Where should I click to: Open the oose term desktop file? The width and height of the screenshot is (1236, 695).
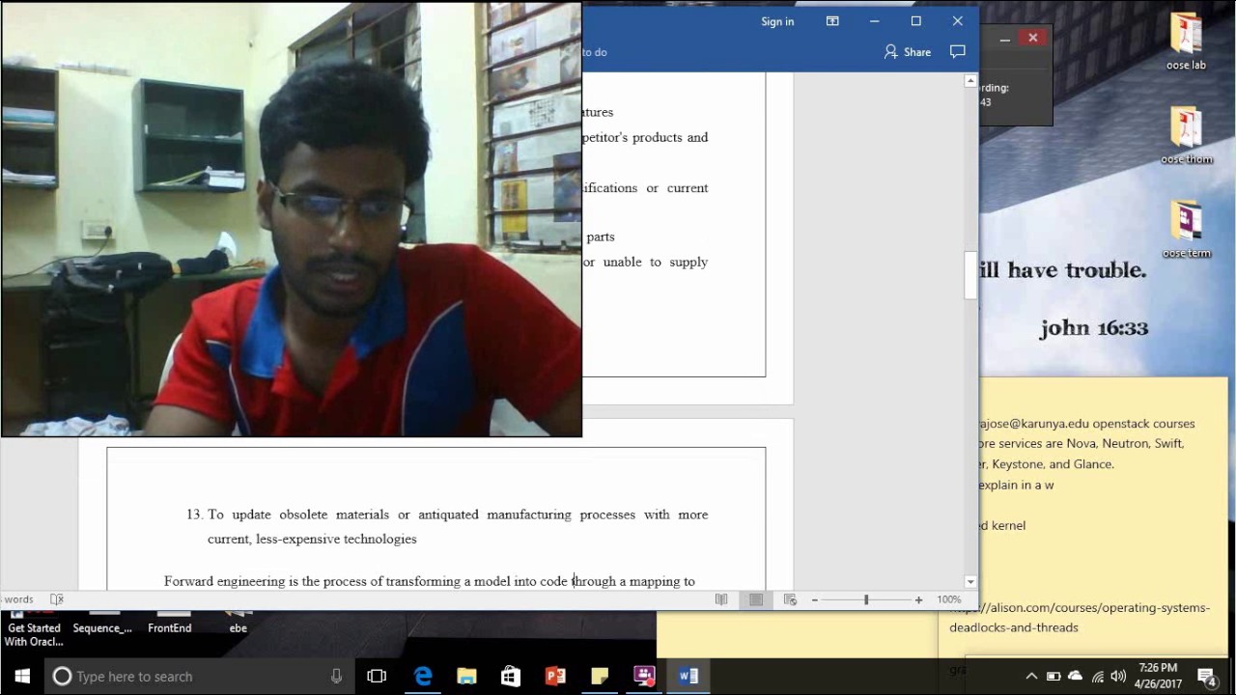[x=1186, y=230]
